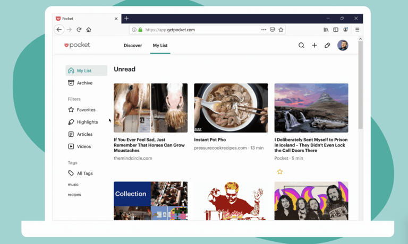Open the Pocket search icon

(301, 46)
